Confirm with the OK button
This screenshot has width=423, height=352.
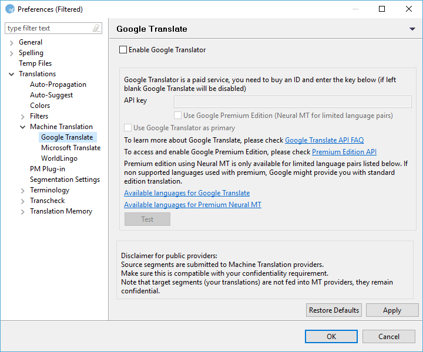pyautogui.click(x=331, y=336)
